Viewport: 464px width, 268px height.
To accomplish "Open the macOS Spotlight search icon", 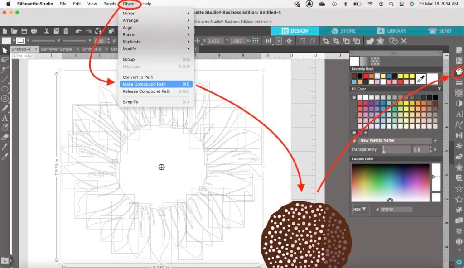I will pos(391,4).
